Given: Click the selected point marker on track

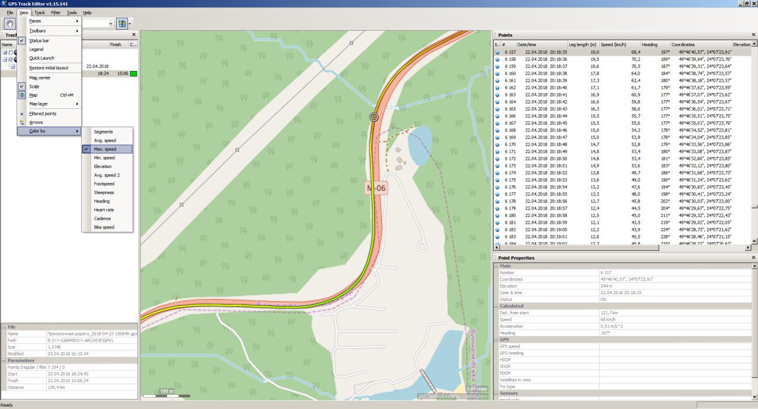Looking at the screenshot, I should click(x=374, y=117).
